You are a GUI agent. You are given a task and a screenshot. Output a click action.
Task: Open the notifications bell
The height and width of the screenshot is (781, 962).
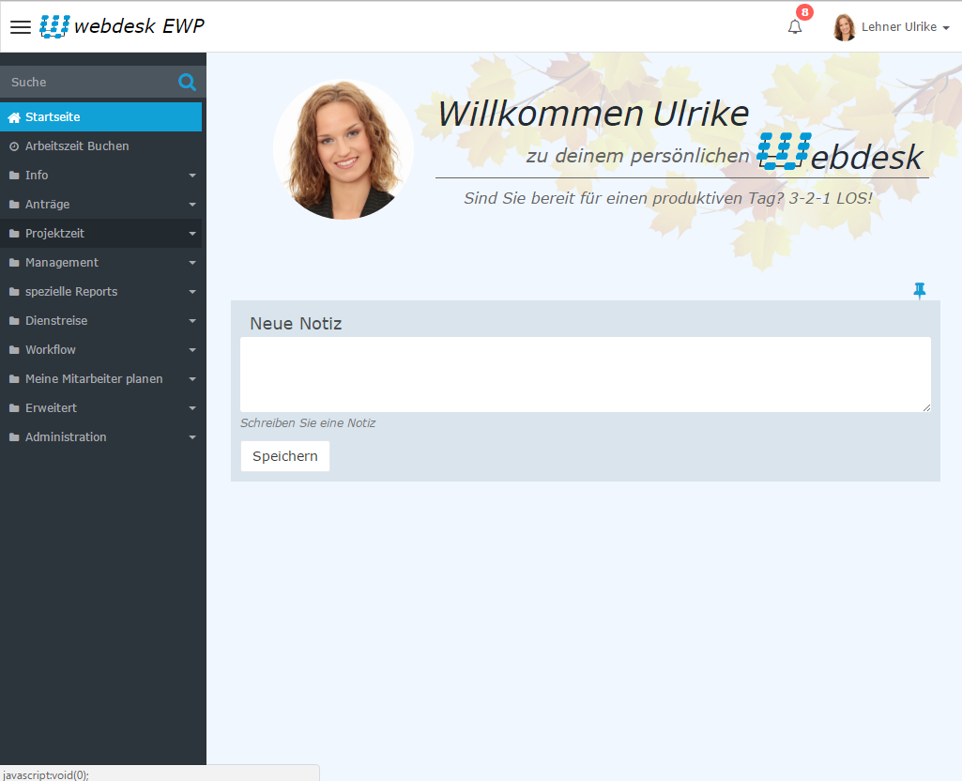[x=795, y=27]
